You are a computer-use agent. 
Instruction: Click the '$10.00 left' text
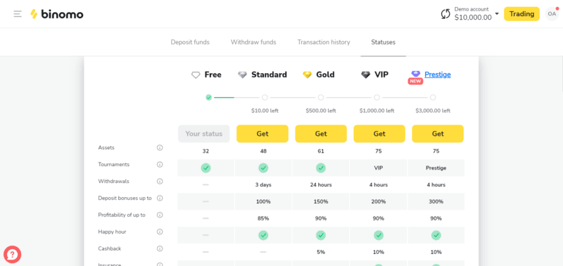click(265, 111)
